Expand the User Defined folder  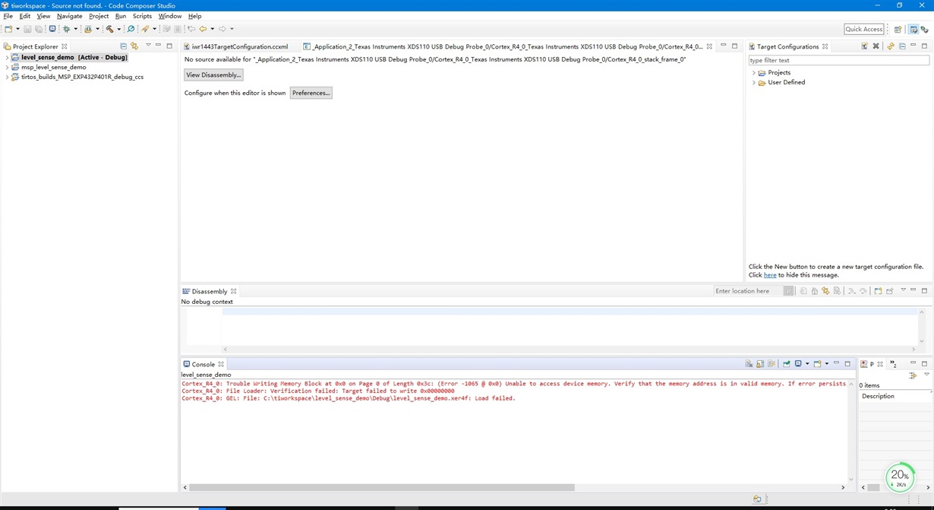point(754,83)
